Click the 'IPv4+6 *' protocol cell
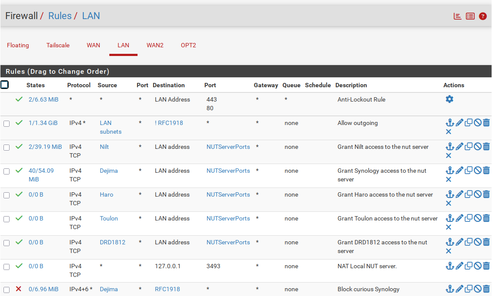The image size is (492, 296). click(x=81, y=289)
